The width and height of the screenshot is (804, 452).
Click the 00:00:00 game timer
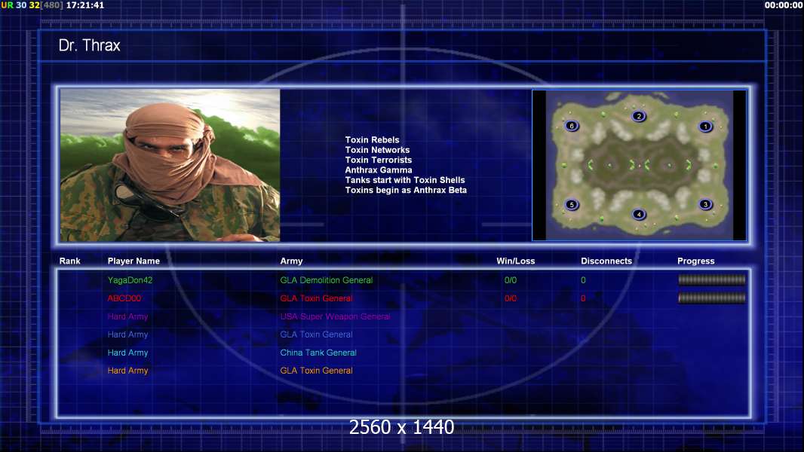tap(783, 5)
